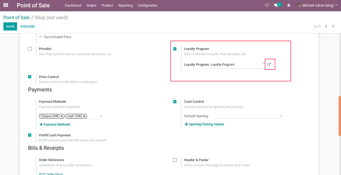The height and width of the screenshot is (175, 341).
Task: Expand Payment Methods tags dropdown arrow
Action: pos(101,116)
